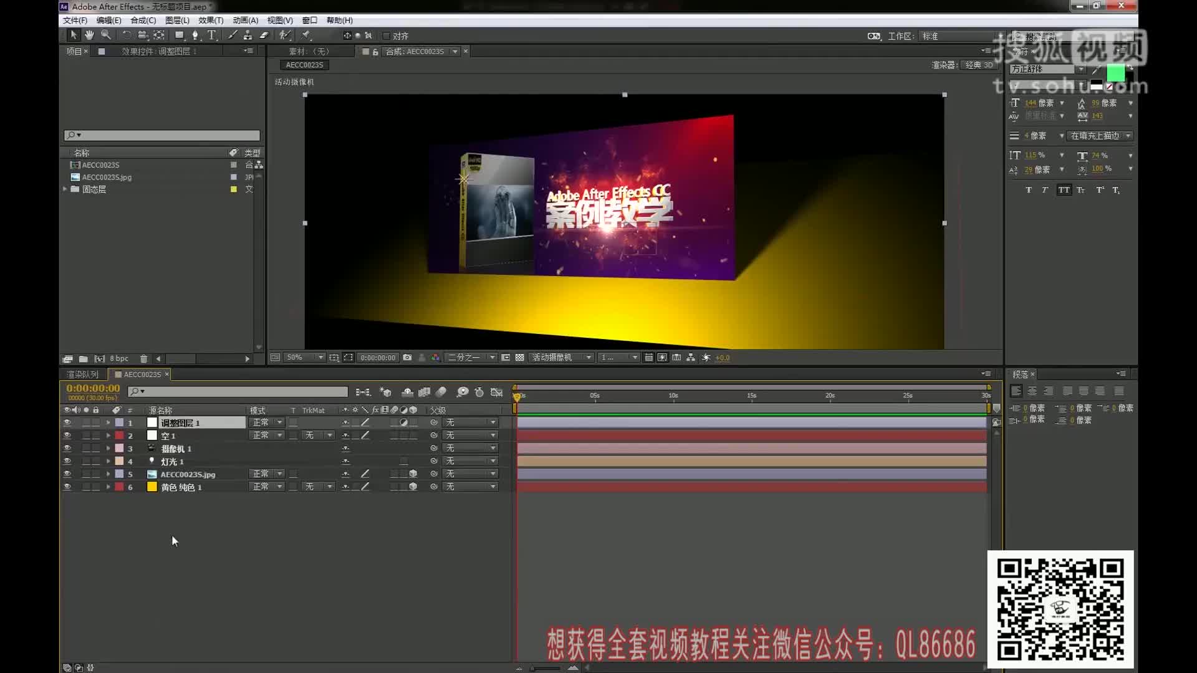The image size is (1197, 673).
Task: Click the viewer's current time 0:00:00:00
Action: coord(378,358)
